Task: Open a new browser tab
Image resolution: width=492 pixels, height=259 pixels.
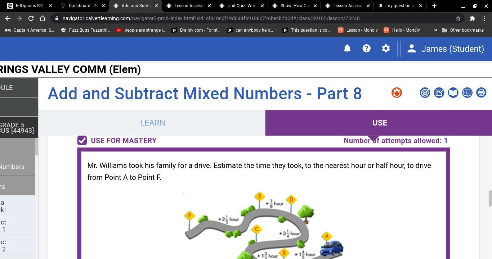Action: tap(434, 6)
